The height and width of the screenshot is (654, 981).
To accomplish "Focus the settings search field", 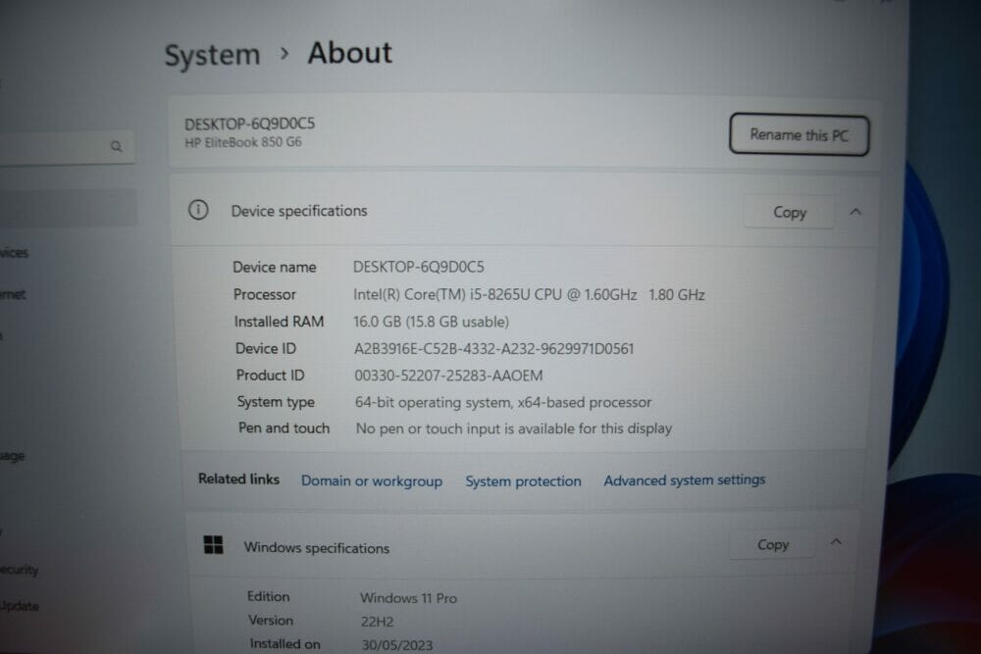I will coord(66,147).
